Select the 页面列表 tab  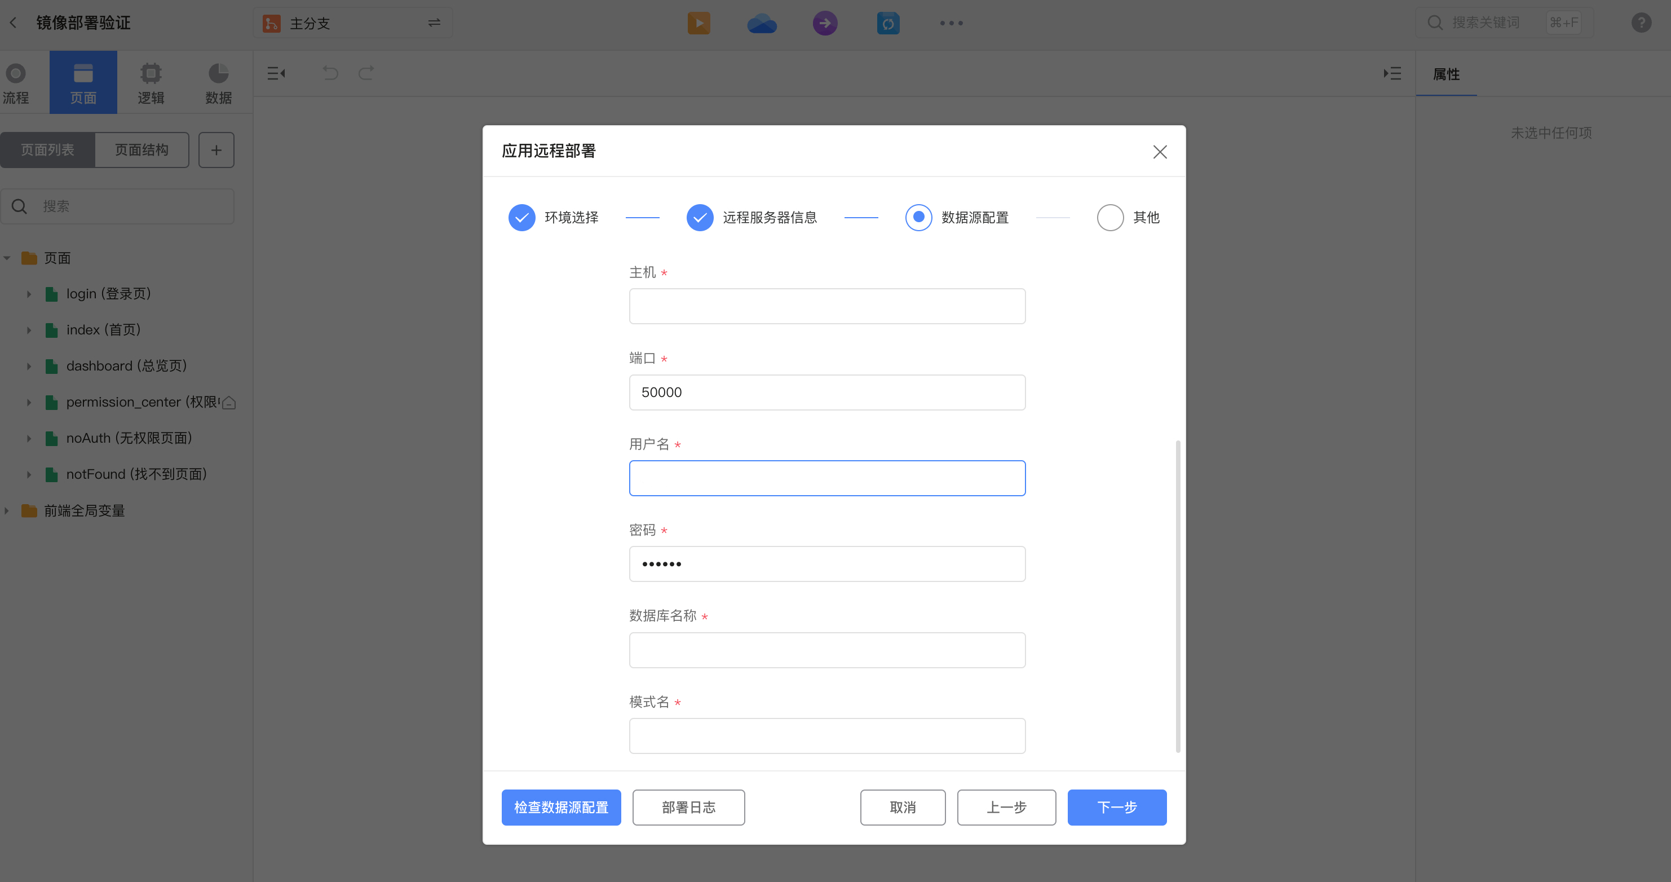(47, 150)
